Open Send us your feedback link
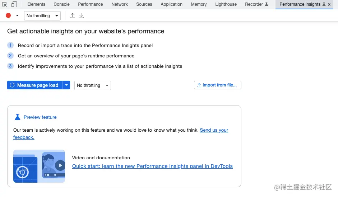 214,130
